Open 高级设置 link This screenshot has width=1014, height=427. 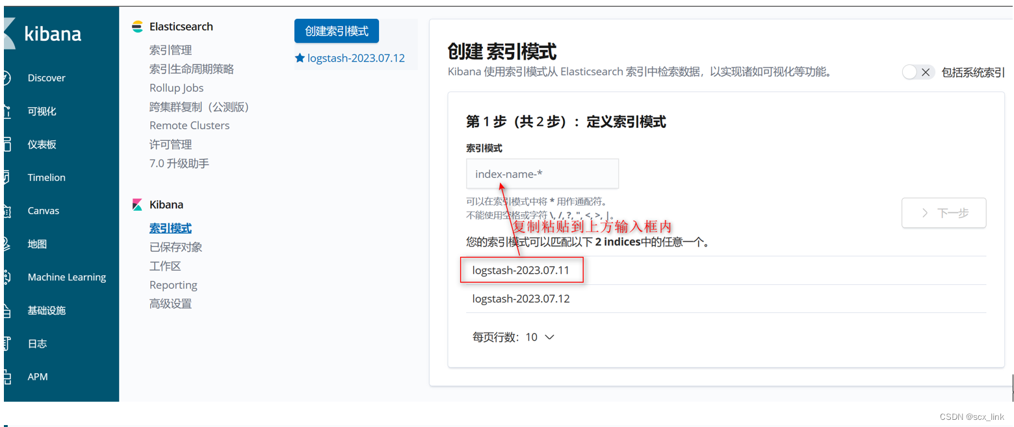point(170,304)
